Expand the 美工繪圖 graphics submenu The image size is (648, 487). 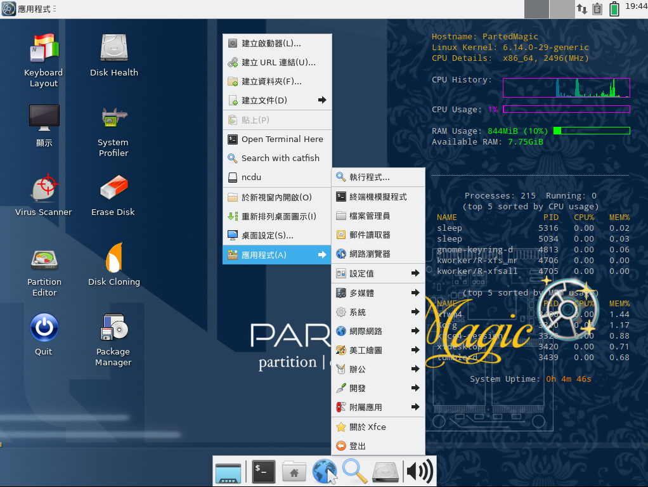pos(378,350)
